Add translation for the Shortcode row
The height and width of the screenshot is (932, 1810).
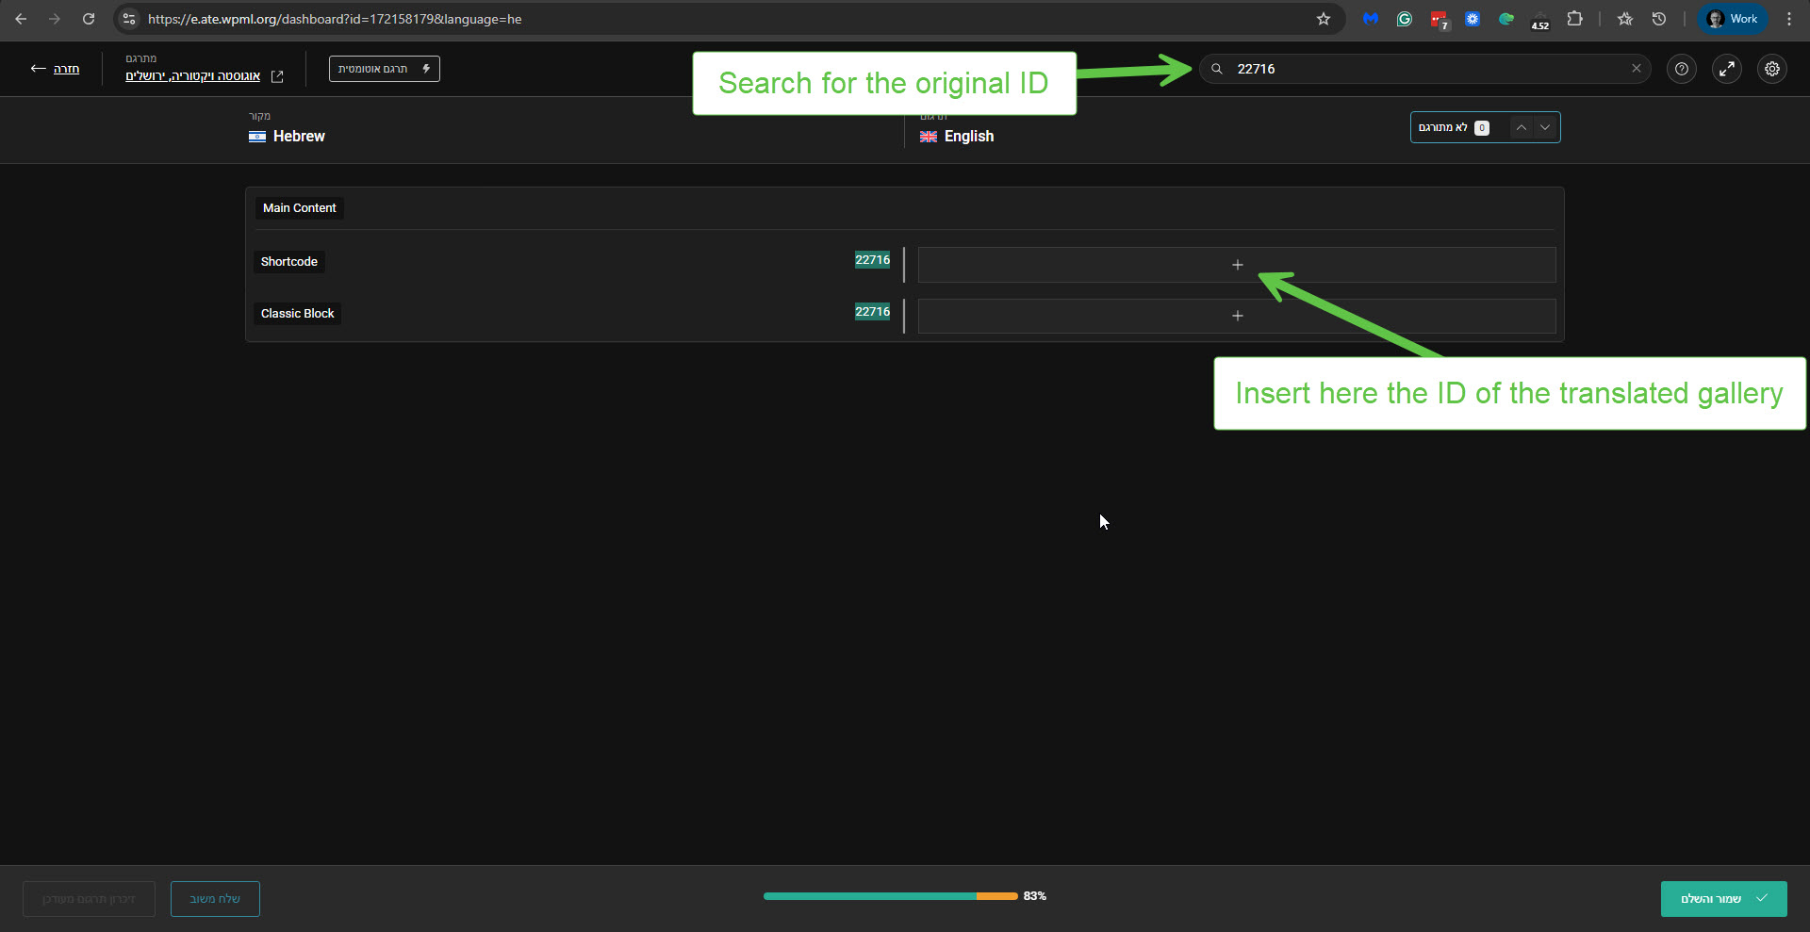(x=1236, y=265)
